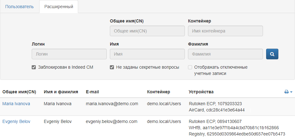The width and height of the screenshot is (295, 137).
Task: Enable Отображать отключенные учетные записи checkbox
Action: (x=190, y=67)
